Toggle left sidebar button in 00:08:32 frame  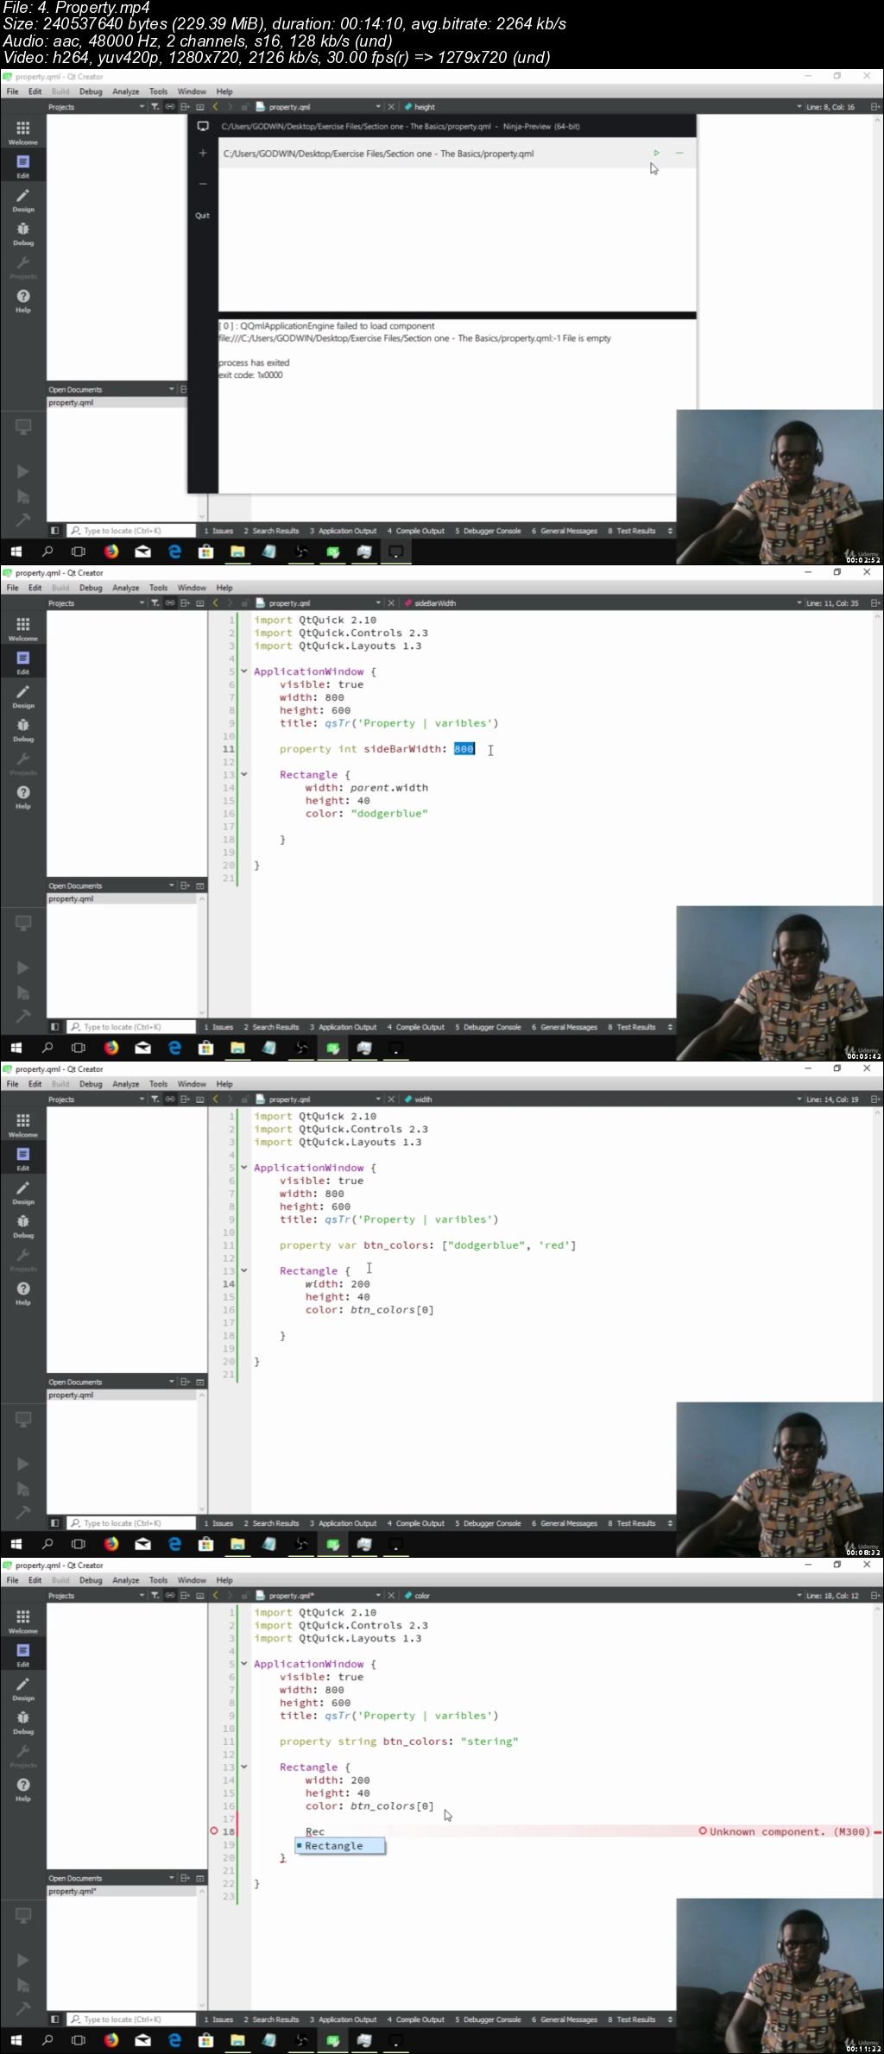[x=54, y=1523]
